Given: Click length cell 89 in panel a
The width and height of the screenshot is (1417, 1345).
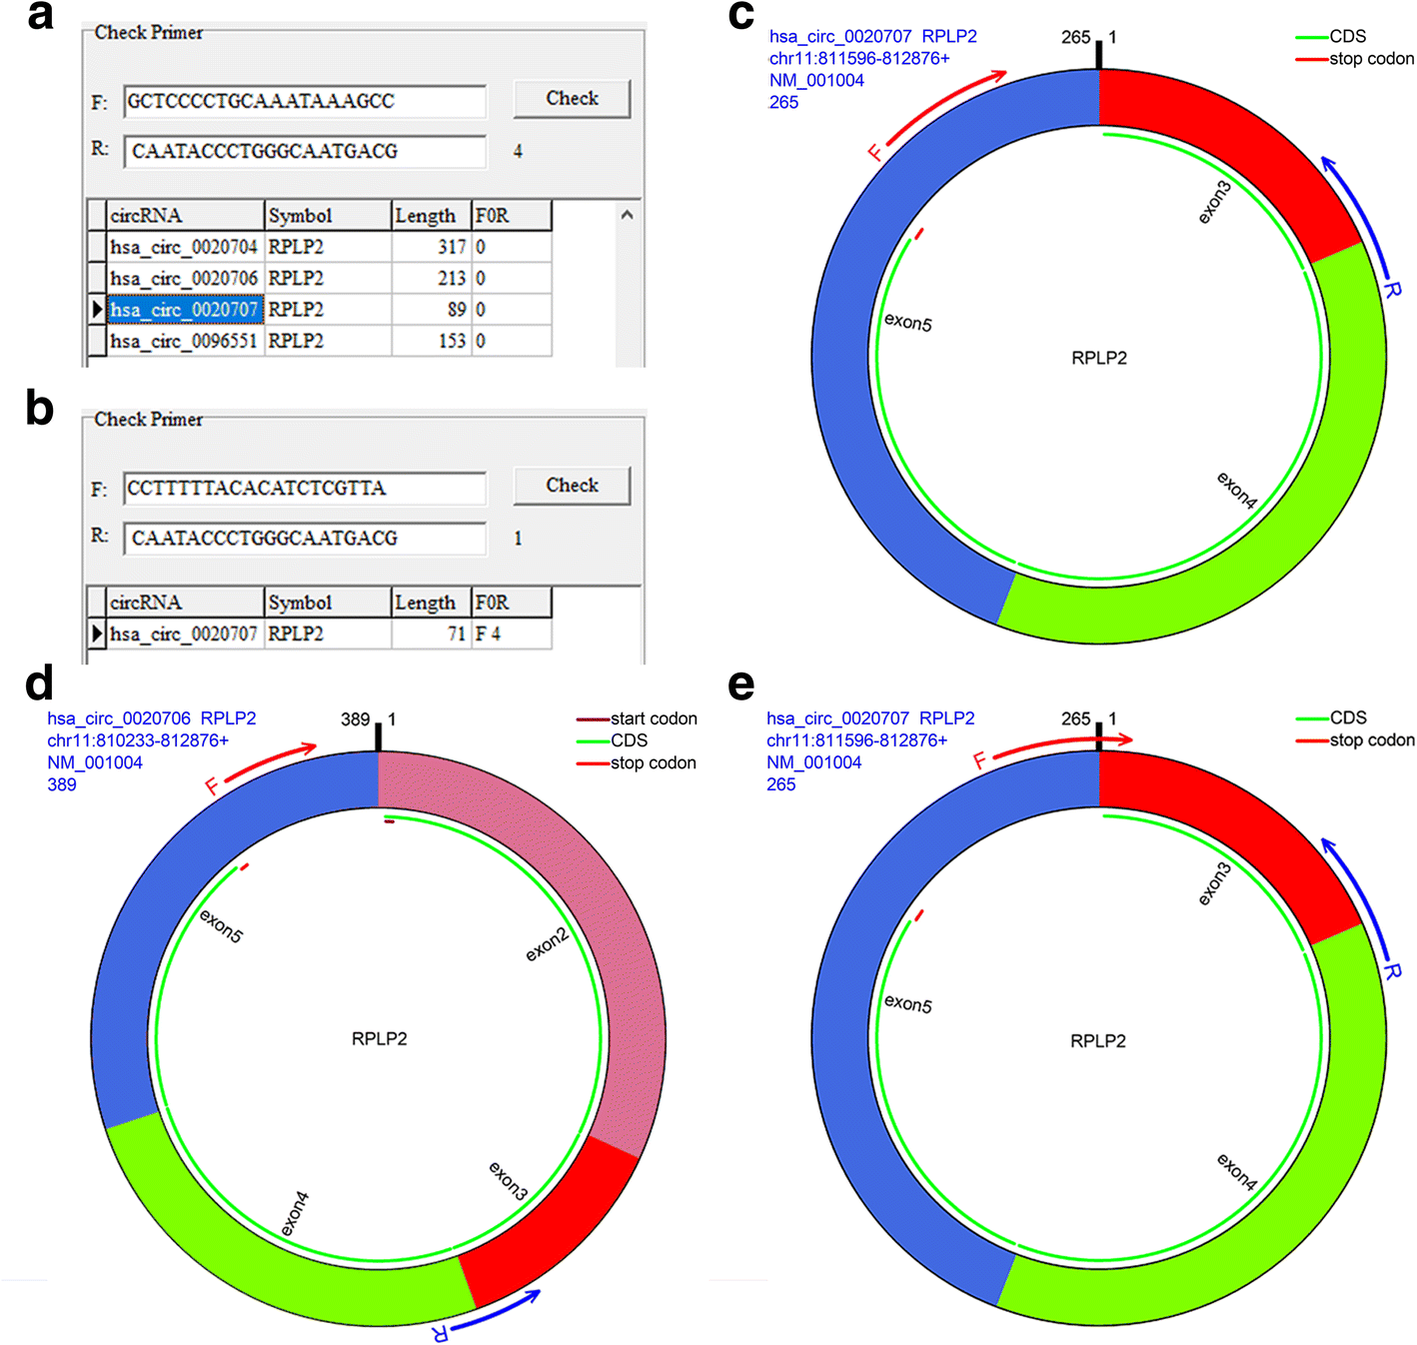Looking at the screenshot, I should (x=431, y=310).
